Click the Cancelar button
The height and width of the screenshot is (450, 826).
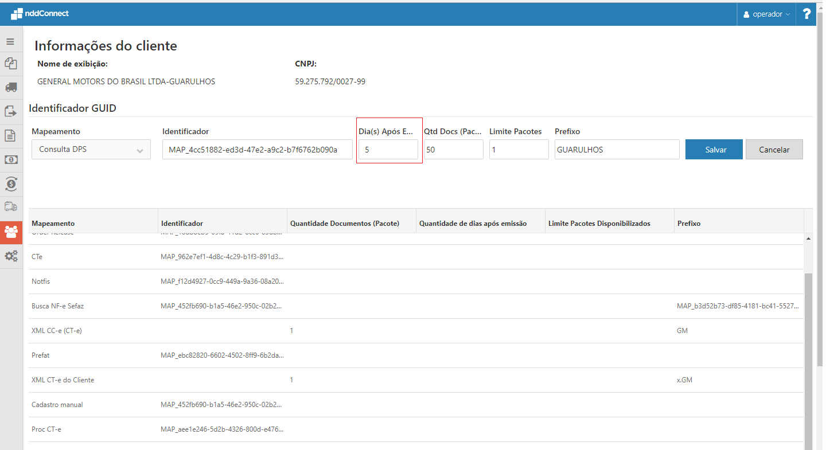[x=774, y=150]
